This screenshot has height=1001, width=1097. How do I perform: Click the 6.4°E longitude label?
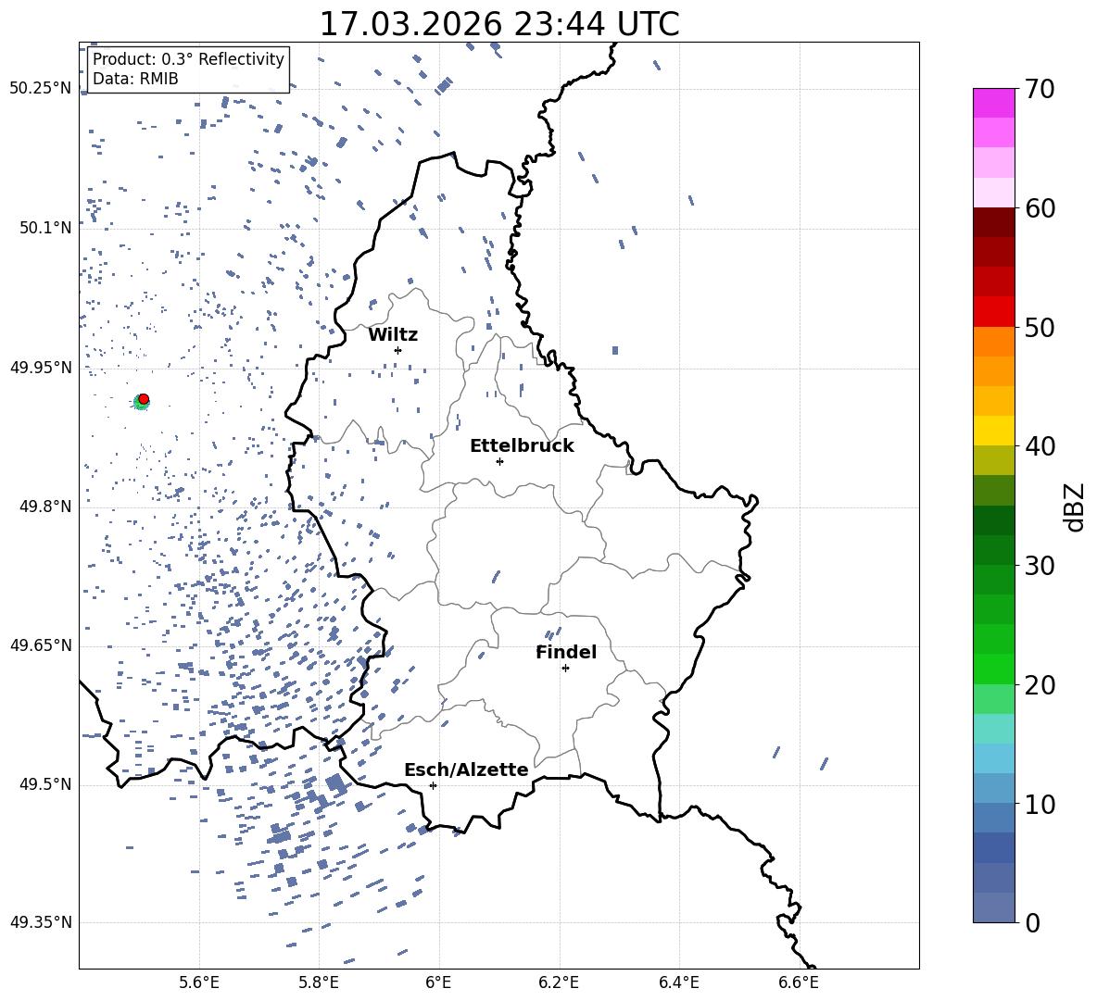click(678, 982)
